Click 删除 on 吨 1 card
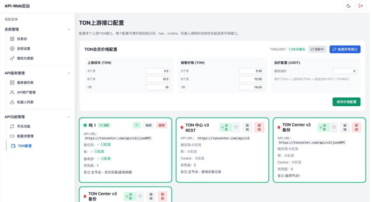 point(162,125)
